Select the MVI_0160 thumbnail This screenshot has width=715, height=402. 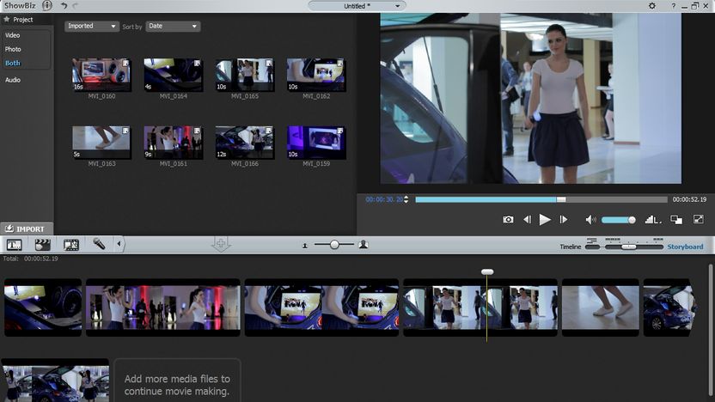pos(101,75)
